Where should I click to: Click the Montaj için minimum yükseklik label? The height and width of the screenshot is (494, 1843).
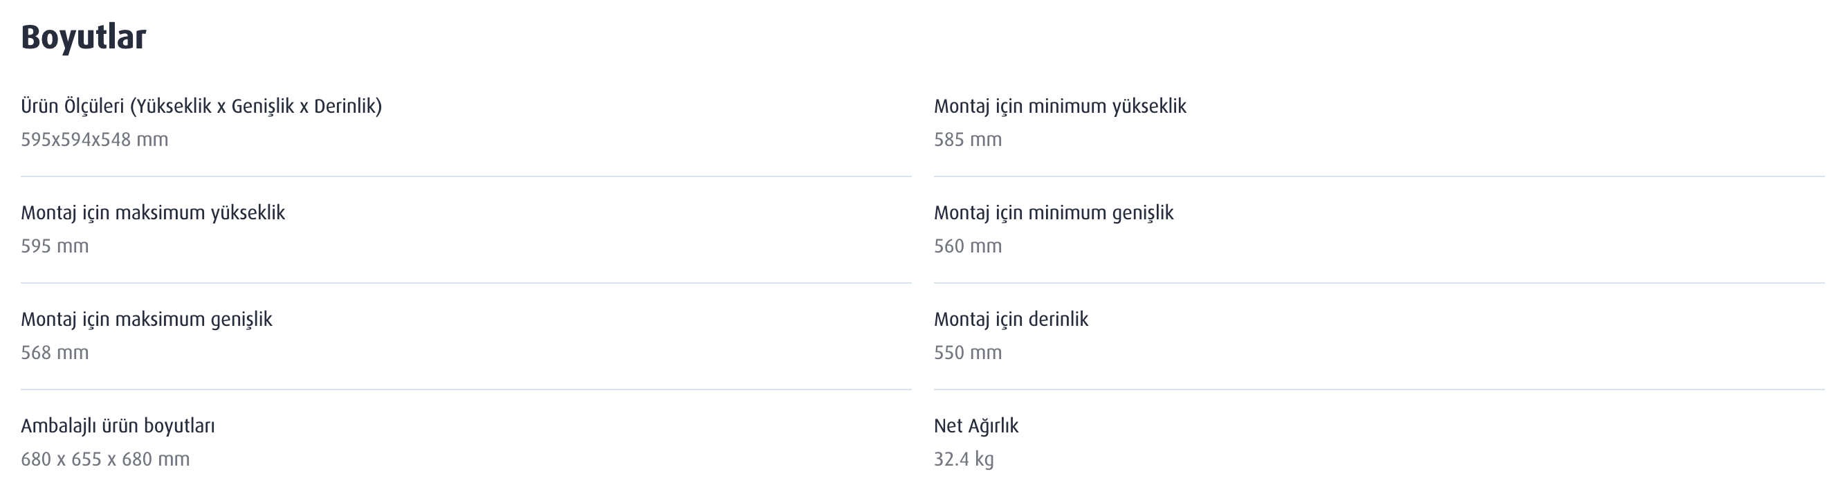point(1060,106)
